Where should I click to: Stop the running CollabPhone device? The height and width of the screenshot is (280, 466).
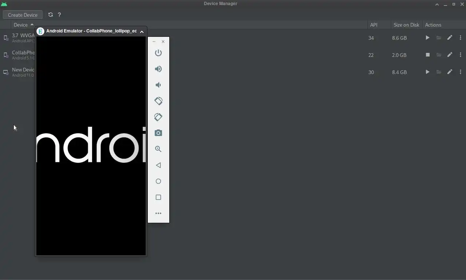pyautogui.click(x=428, y=55)
